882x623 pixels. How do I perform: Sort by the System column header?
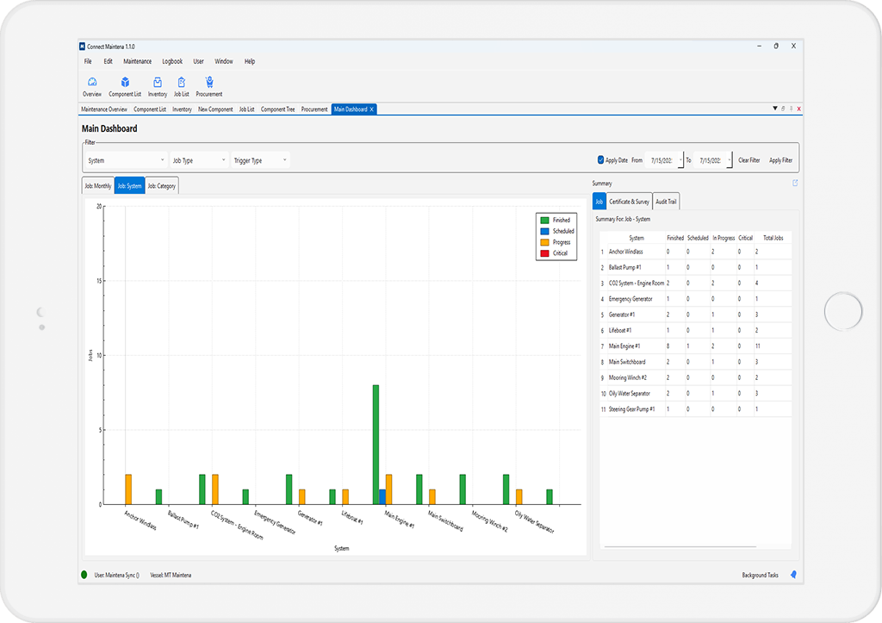click(x=637, y=238)
